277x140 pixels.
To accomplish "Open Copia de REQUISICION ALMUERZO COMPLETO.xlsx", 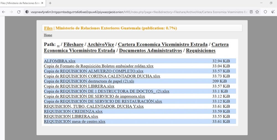I will 94,71.
